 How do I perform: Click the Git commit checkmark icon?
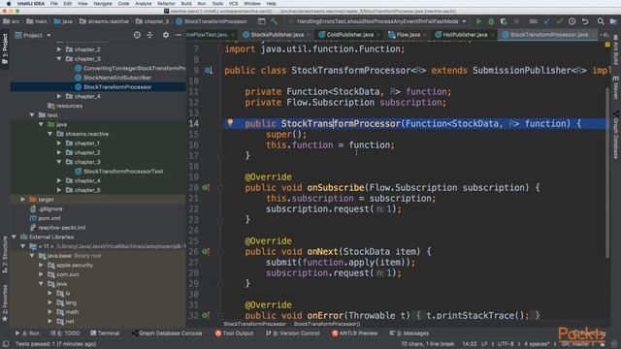point(560,21)
